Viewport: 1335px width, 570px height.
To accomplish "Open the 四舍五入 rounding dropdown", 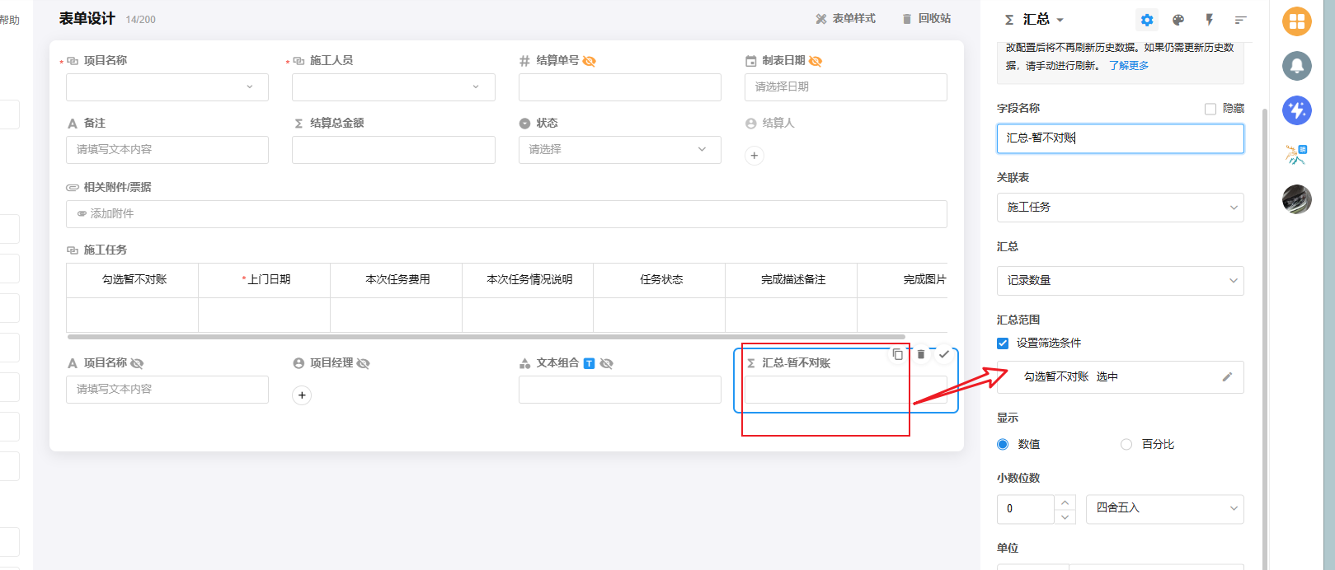I will click(x=1164, y=509).
